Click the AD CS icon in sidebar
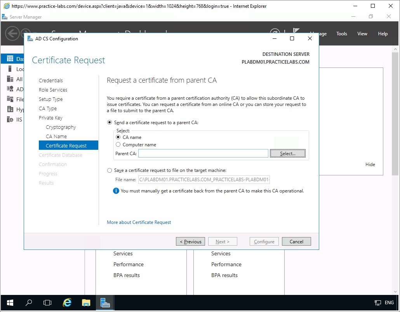 click(x=10, y=89)
